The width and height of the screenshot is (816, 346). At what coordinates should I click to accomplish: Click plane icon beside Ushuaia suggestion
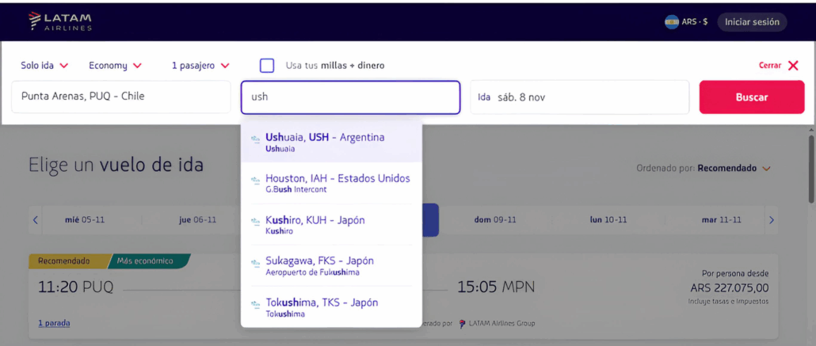click(x=256, y=139)
